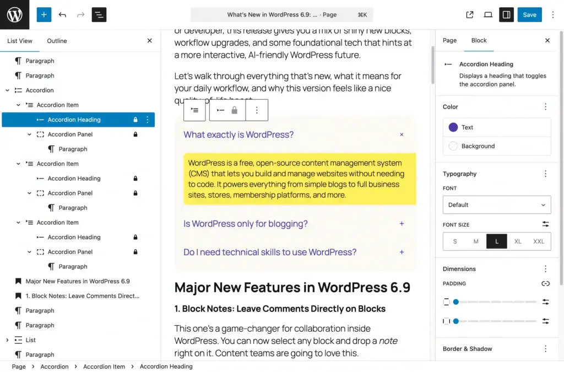Image resolution: width=564 pixels, height=372 pixels.
Task: Toggle the settings sidebar panel icon
Action: pyautogui.click(x=506, y=14)
